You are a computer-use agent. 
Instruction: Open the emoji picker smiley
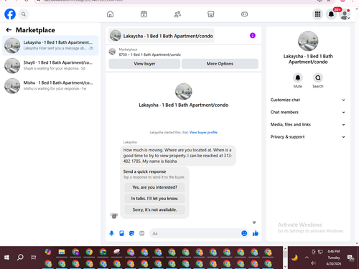tap(244, 233)
